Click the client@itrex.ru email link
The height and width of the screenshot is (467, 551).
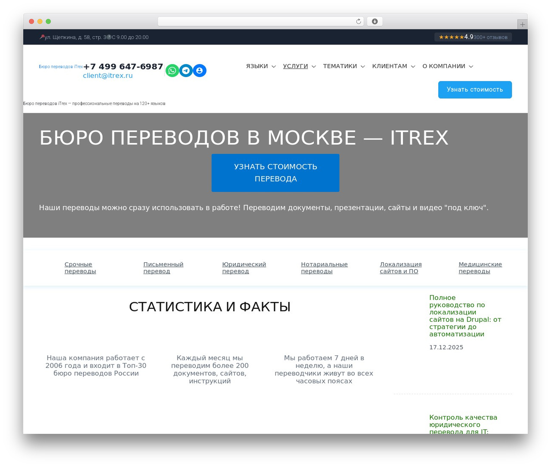108,76
